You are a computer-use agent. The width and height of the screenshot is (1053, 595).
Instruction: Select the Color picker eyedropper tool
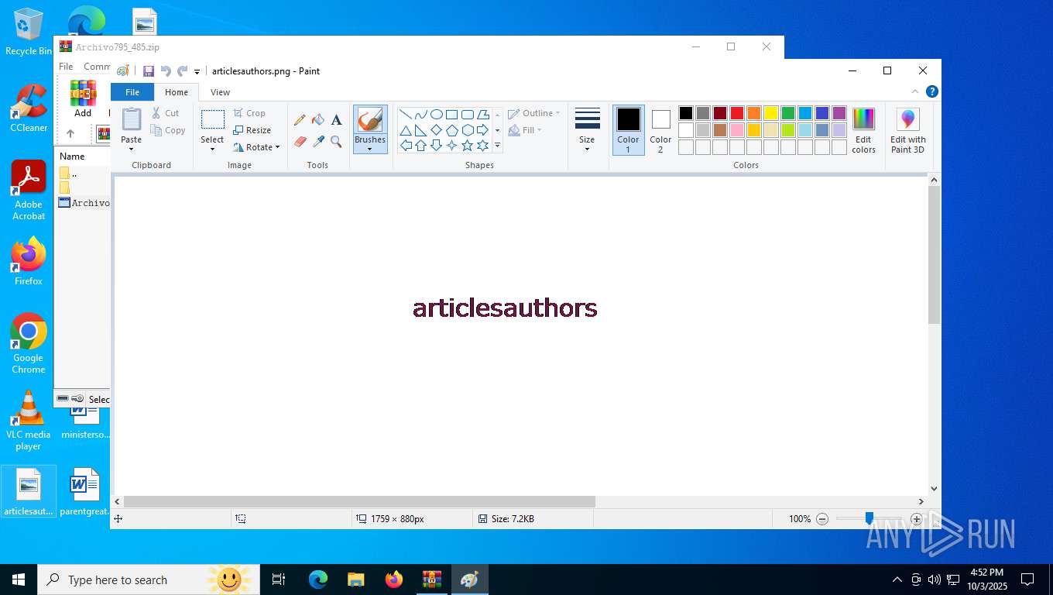(x=318, y=141)
